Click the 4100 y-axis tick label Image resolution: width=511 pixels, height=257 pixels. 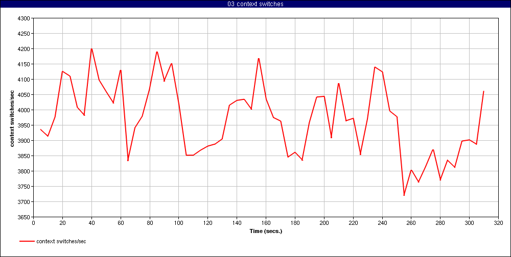coord(25,80)
